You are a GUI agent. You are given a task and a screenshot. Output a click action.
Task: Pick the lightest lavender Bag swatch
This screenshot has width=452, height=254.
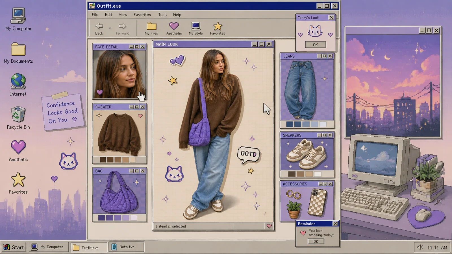[133, 218]
